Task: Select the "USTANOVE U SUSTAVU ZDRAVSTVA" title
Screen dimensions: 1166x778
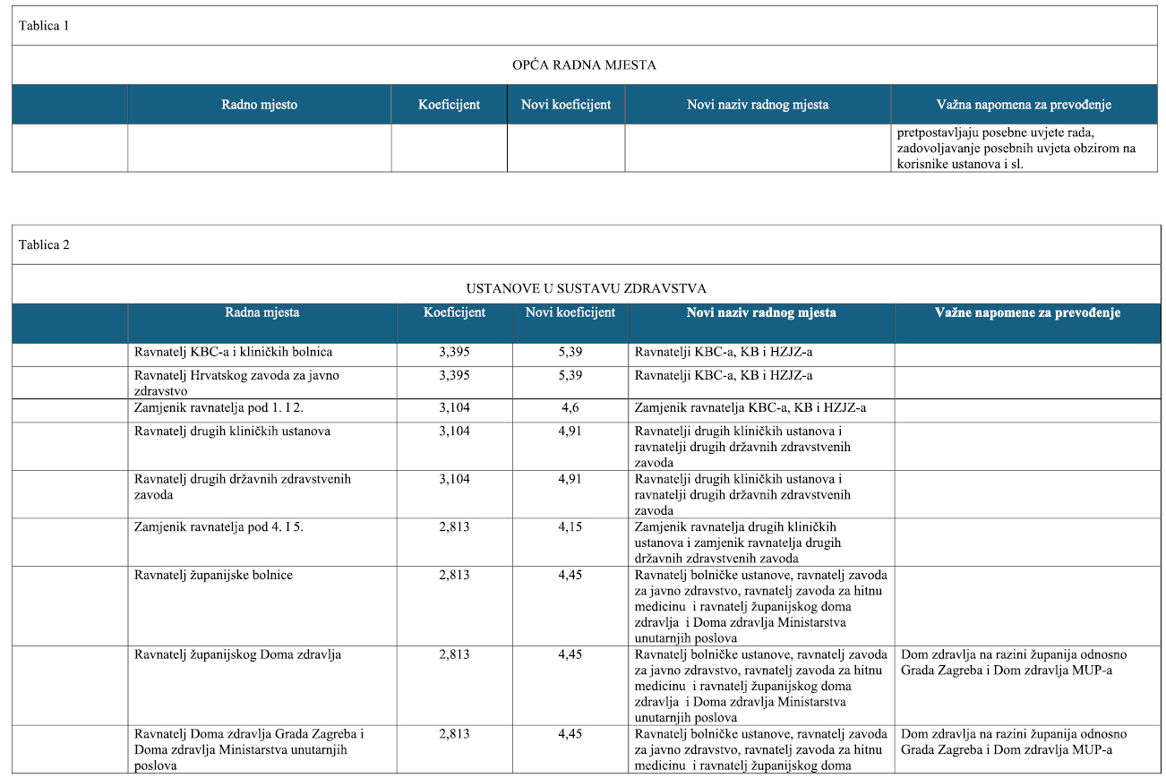Action: pos(586,288)
